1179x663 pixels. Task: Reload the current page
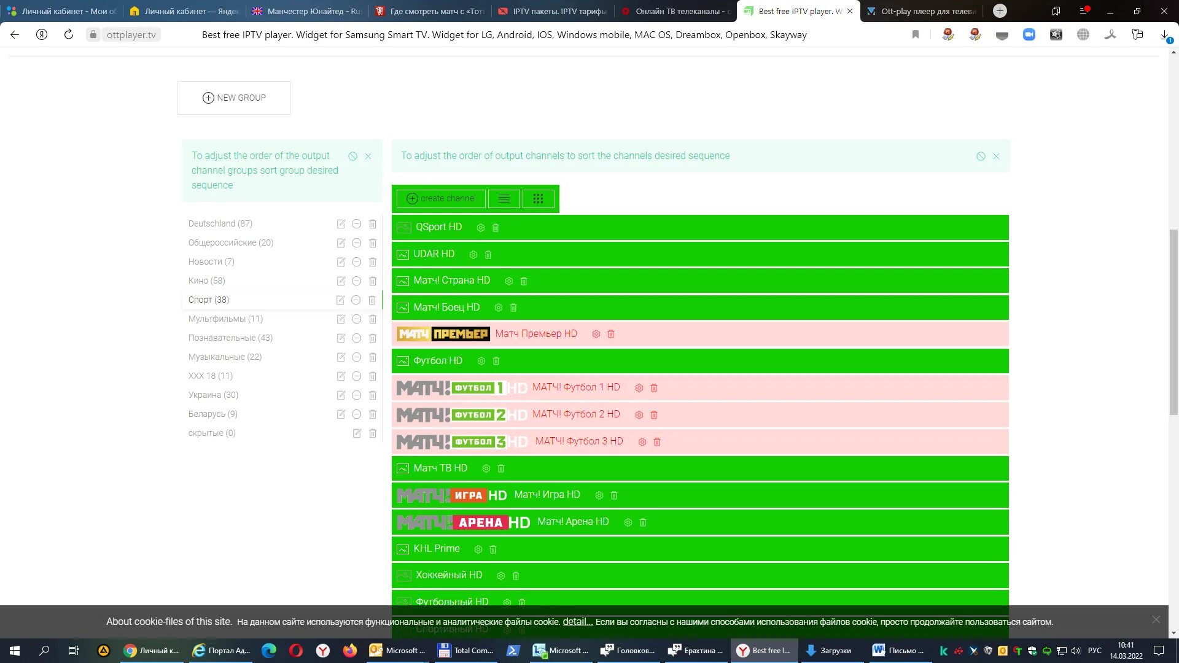69,35
